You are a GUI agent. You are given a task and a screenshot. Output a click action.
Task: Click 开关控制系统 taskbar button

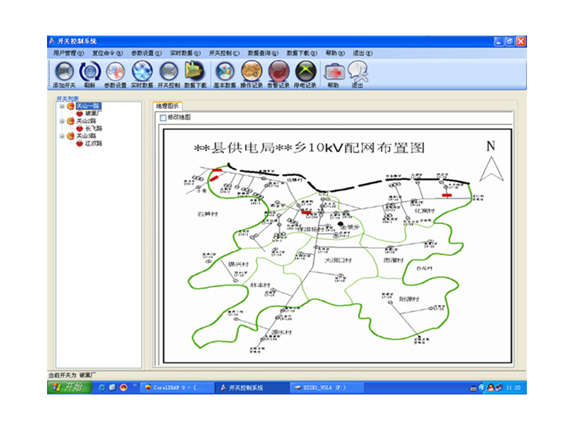(x=252, y=388)
